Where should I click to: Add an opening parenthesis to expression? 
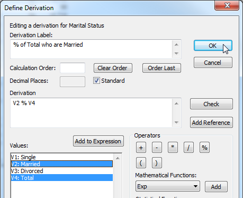coord(141,163)
